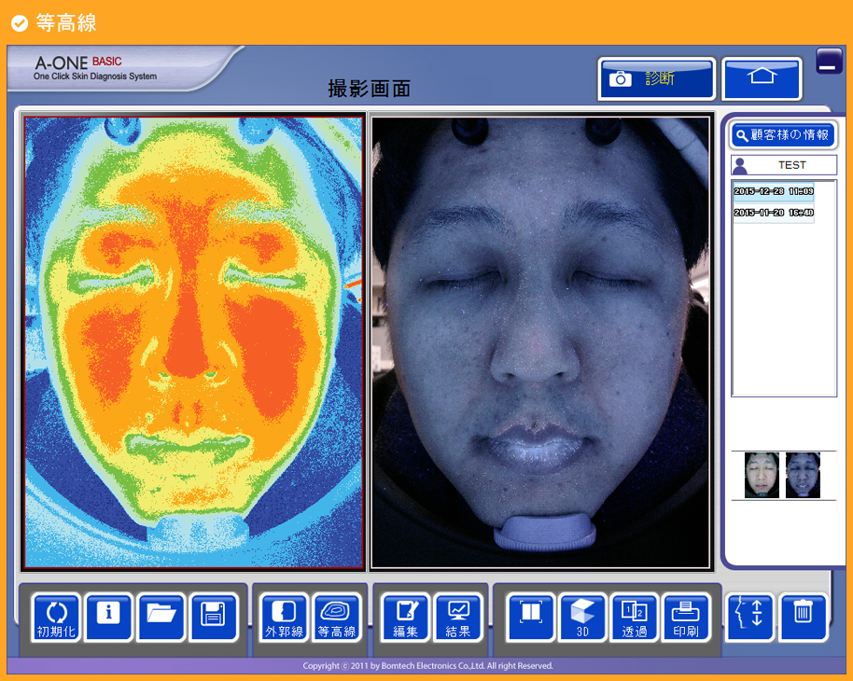
Task: Show the 結果 results screen
Action: [458, 618]
